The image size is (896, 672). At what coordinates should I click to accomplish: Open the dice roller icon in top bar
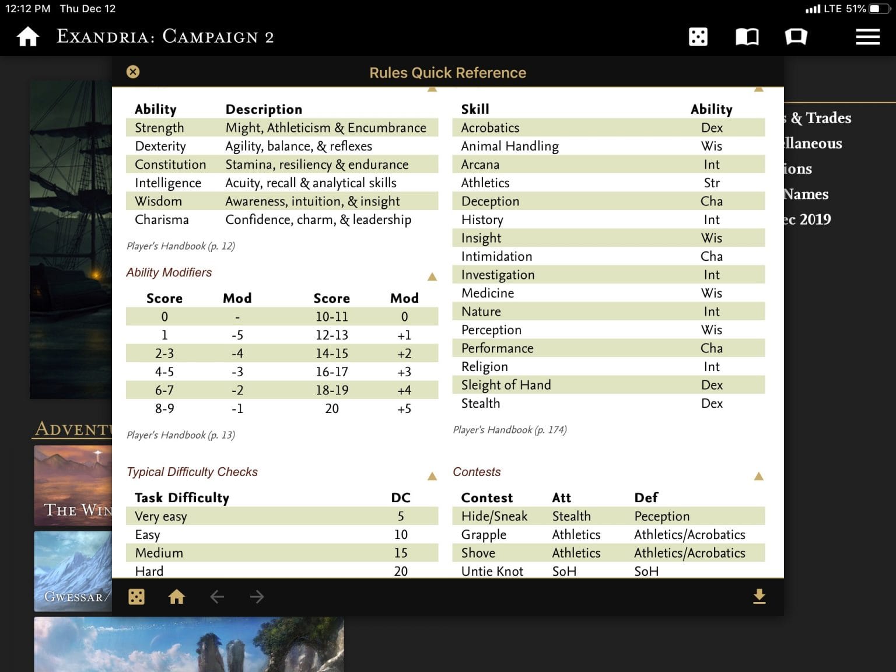[x=698, y=37]
